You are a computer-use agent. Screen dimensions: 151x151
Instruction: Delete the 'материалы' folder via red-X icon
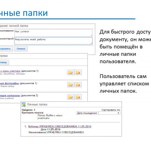point(78,97)
